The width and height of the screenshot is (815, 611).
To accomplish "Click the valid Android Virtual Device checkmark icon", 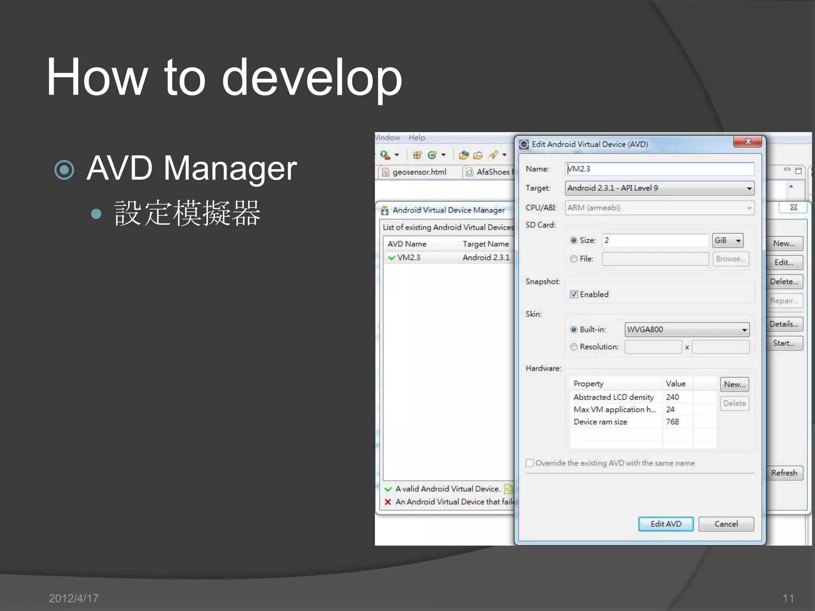I will (388, 489).
